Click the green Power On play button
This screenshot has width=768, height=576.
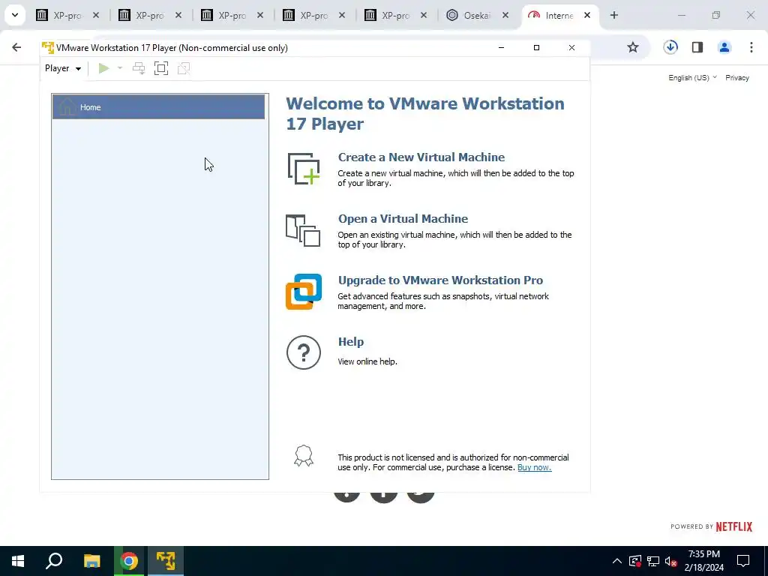click(x=103, y=68)
